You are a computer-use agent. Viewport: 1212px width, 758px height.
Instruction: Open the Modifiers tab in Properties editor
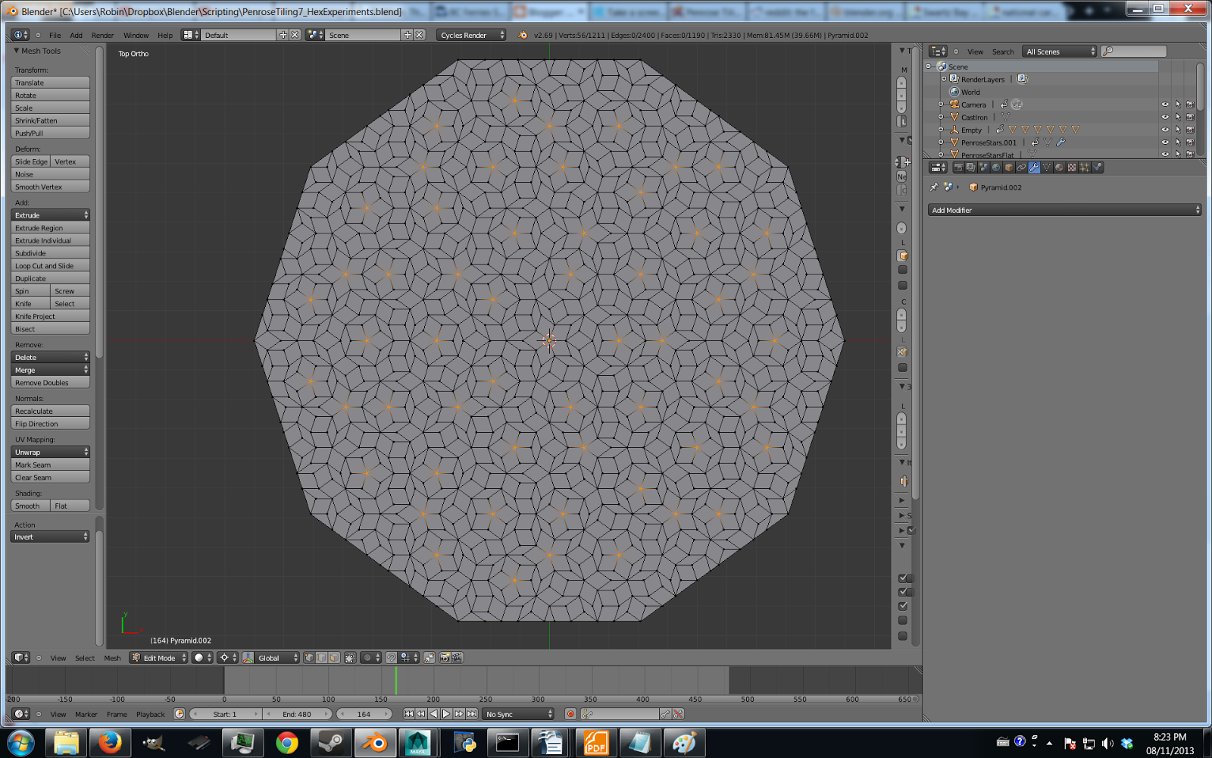point(1034,168)
